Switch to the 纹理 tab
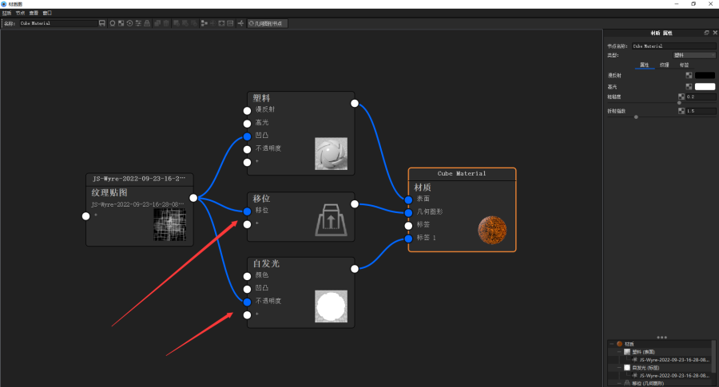The width and height of the screenshot is (719, 387). pos(664,65)
